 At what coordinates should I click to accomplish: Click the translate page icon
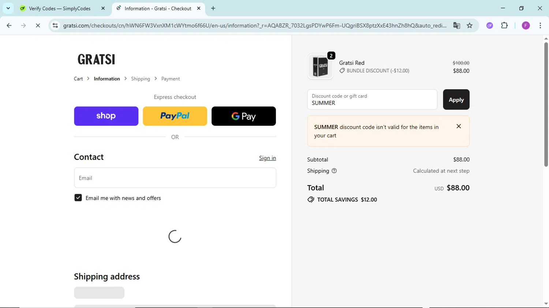(456, 26)
